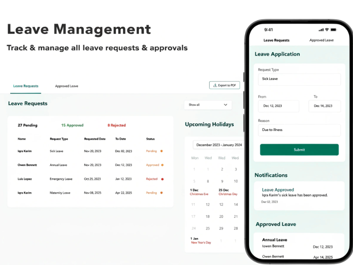353x265 pixels.
Task: Click the orange pending dot on Iqra Karim's row
Action: 162,151
